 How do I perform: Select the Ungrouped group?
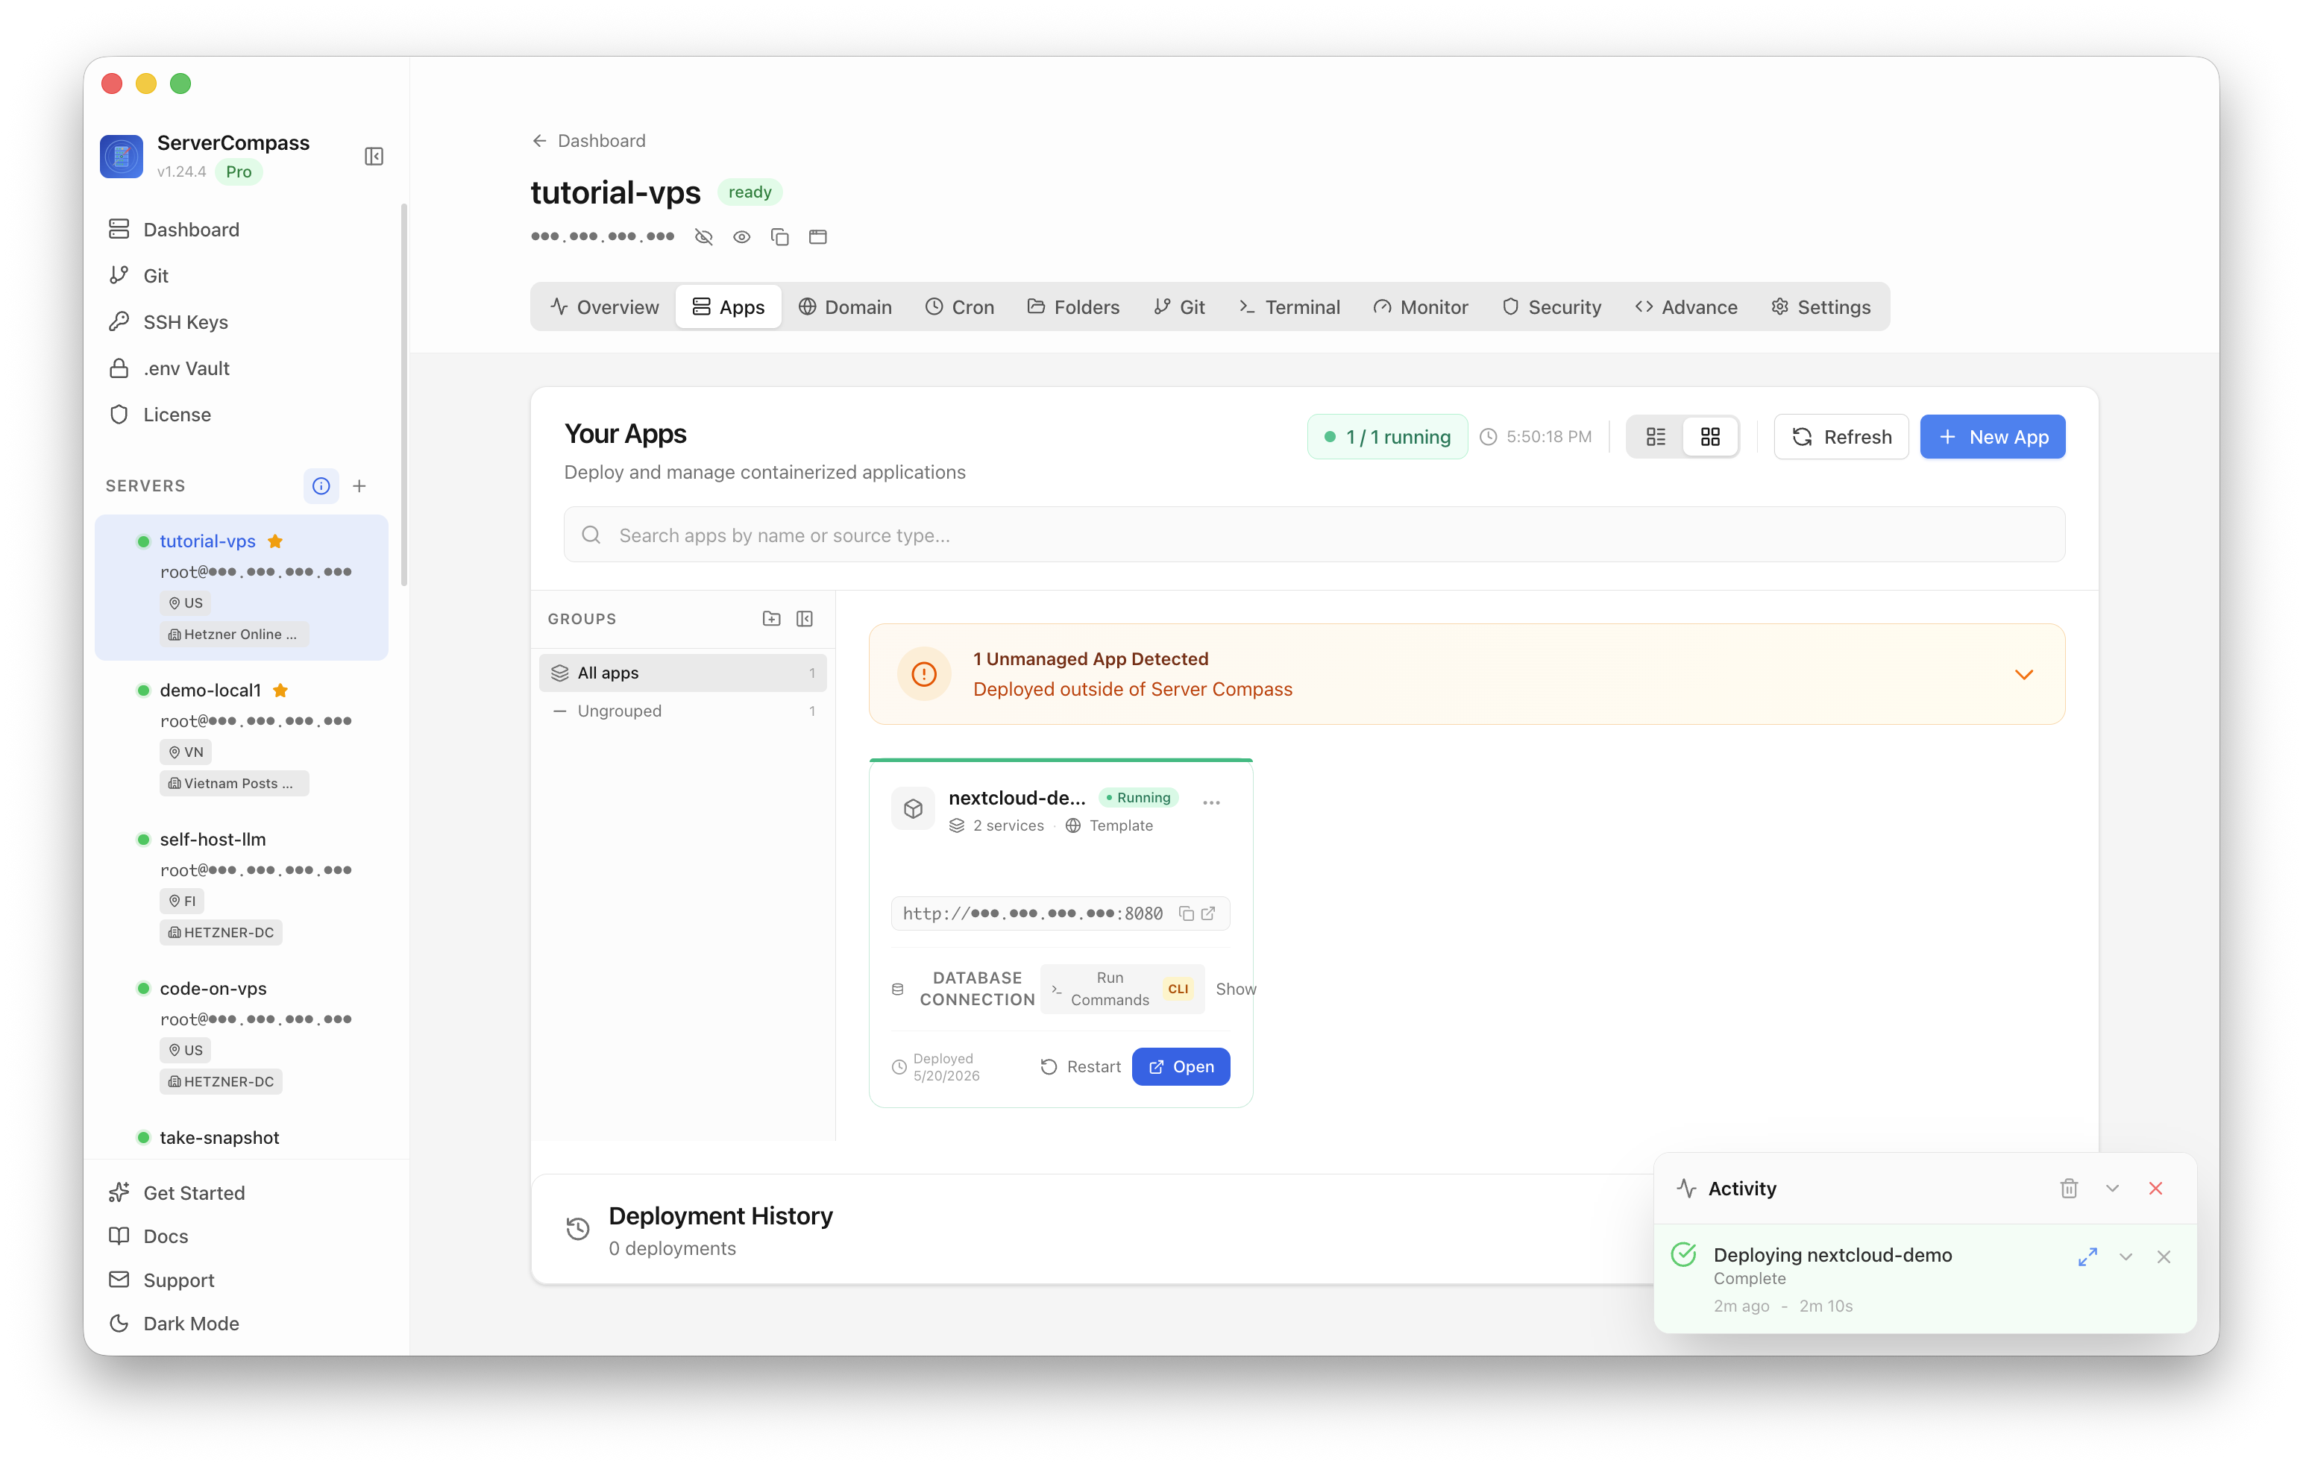[683, 711]
